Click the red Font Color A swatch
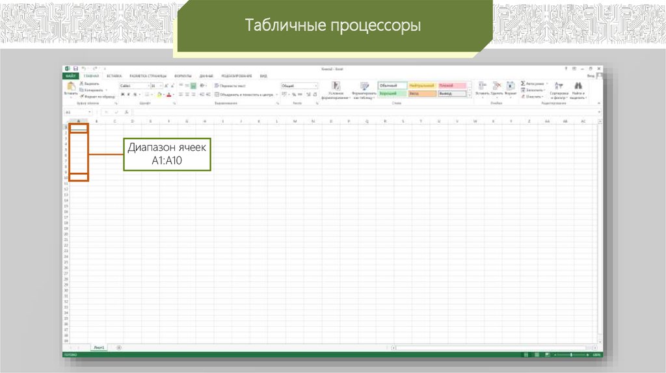This screenshot has height=373, width=666. pos(168,95)
